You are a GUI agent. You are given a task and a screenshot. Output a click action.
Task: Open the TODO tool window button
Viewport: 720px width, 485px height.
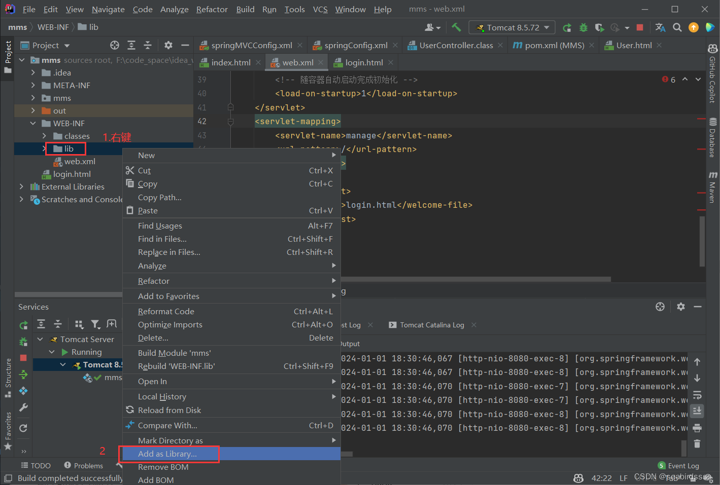(36, 465)
